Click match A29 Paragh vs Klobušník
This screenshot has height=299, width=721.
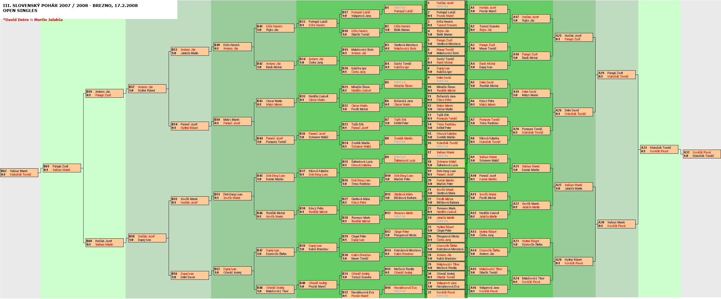coord(616,75)
